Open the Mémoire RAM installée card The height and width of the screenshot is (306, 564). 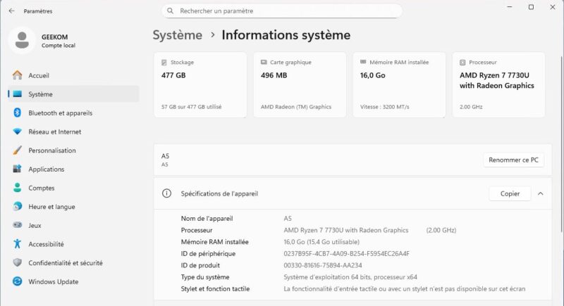(399, 84)
